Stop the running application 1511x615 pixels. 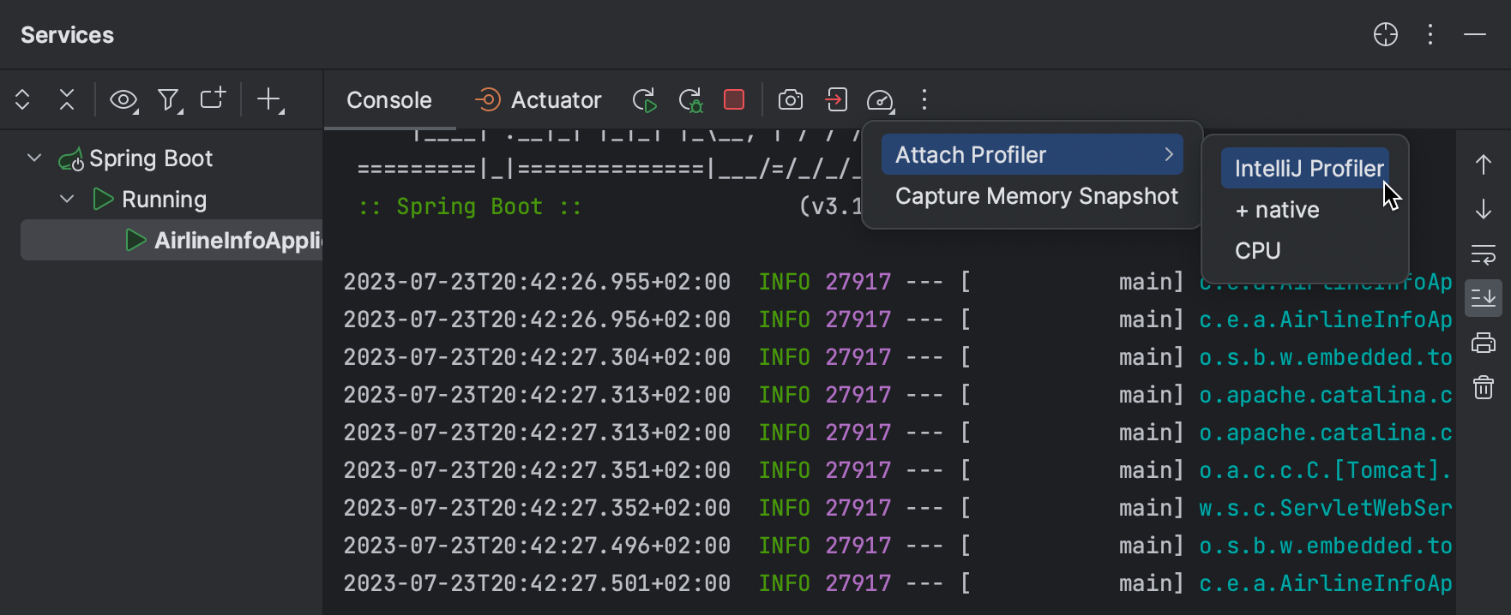click(734, 99)
